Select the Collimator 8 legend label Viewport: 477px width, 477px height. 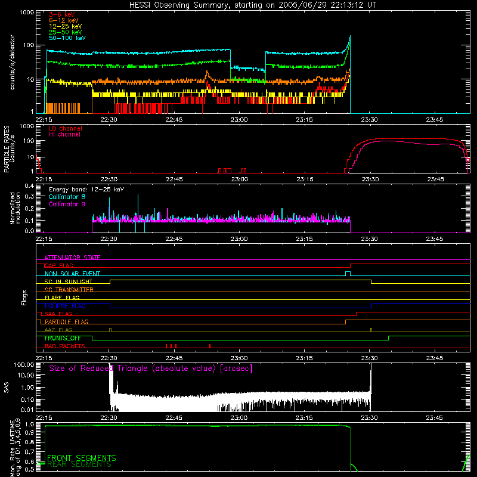67,197
